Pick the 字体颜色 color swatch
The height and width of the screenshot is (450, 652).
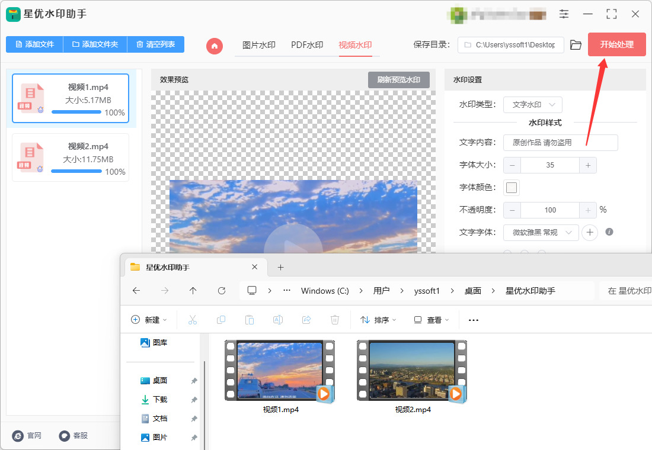512,188
